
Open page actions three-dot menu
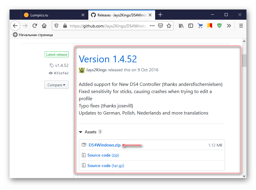click(152, 26)
